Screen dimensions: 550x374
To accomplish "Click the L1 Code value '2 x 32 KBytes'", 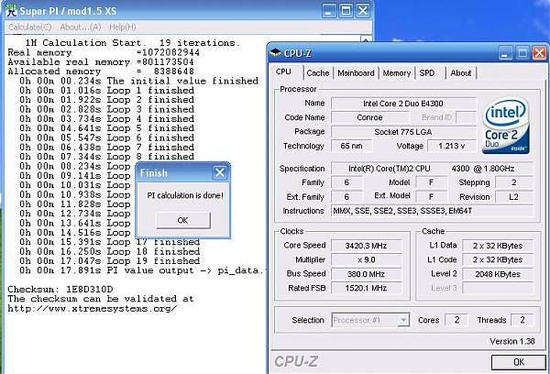I will (498, 260).
